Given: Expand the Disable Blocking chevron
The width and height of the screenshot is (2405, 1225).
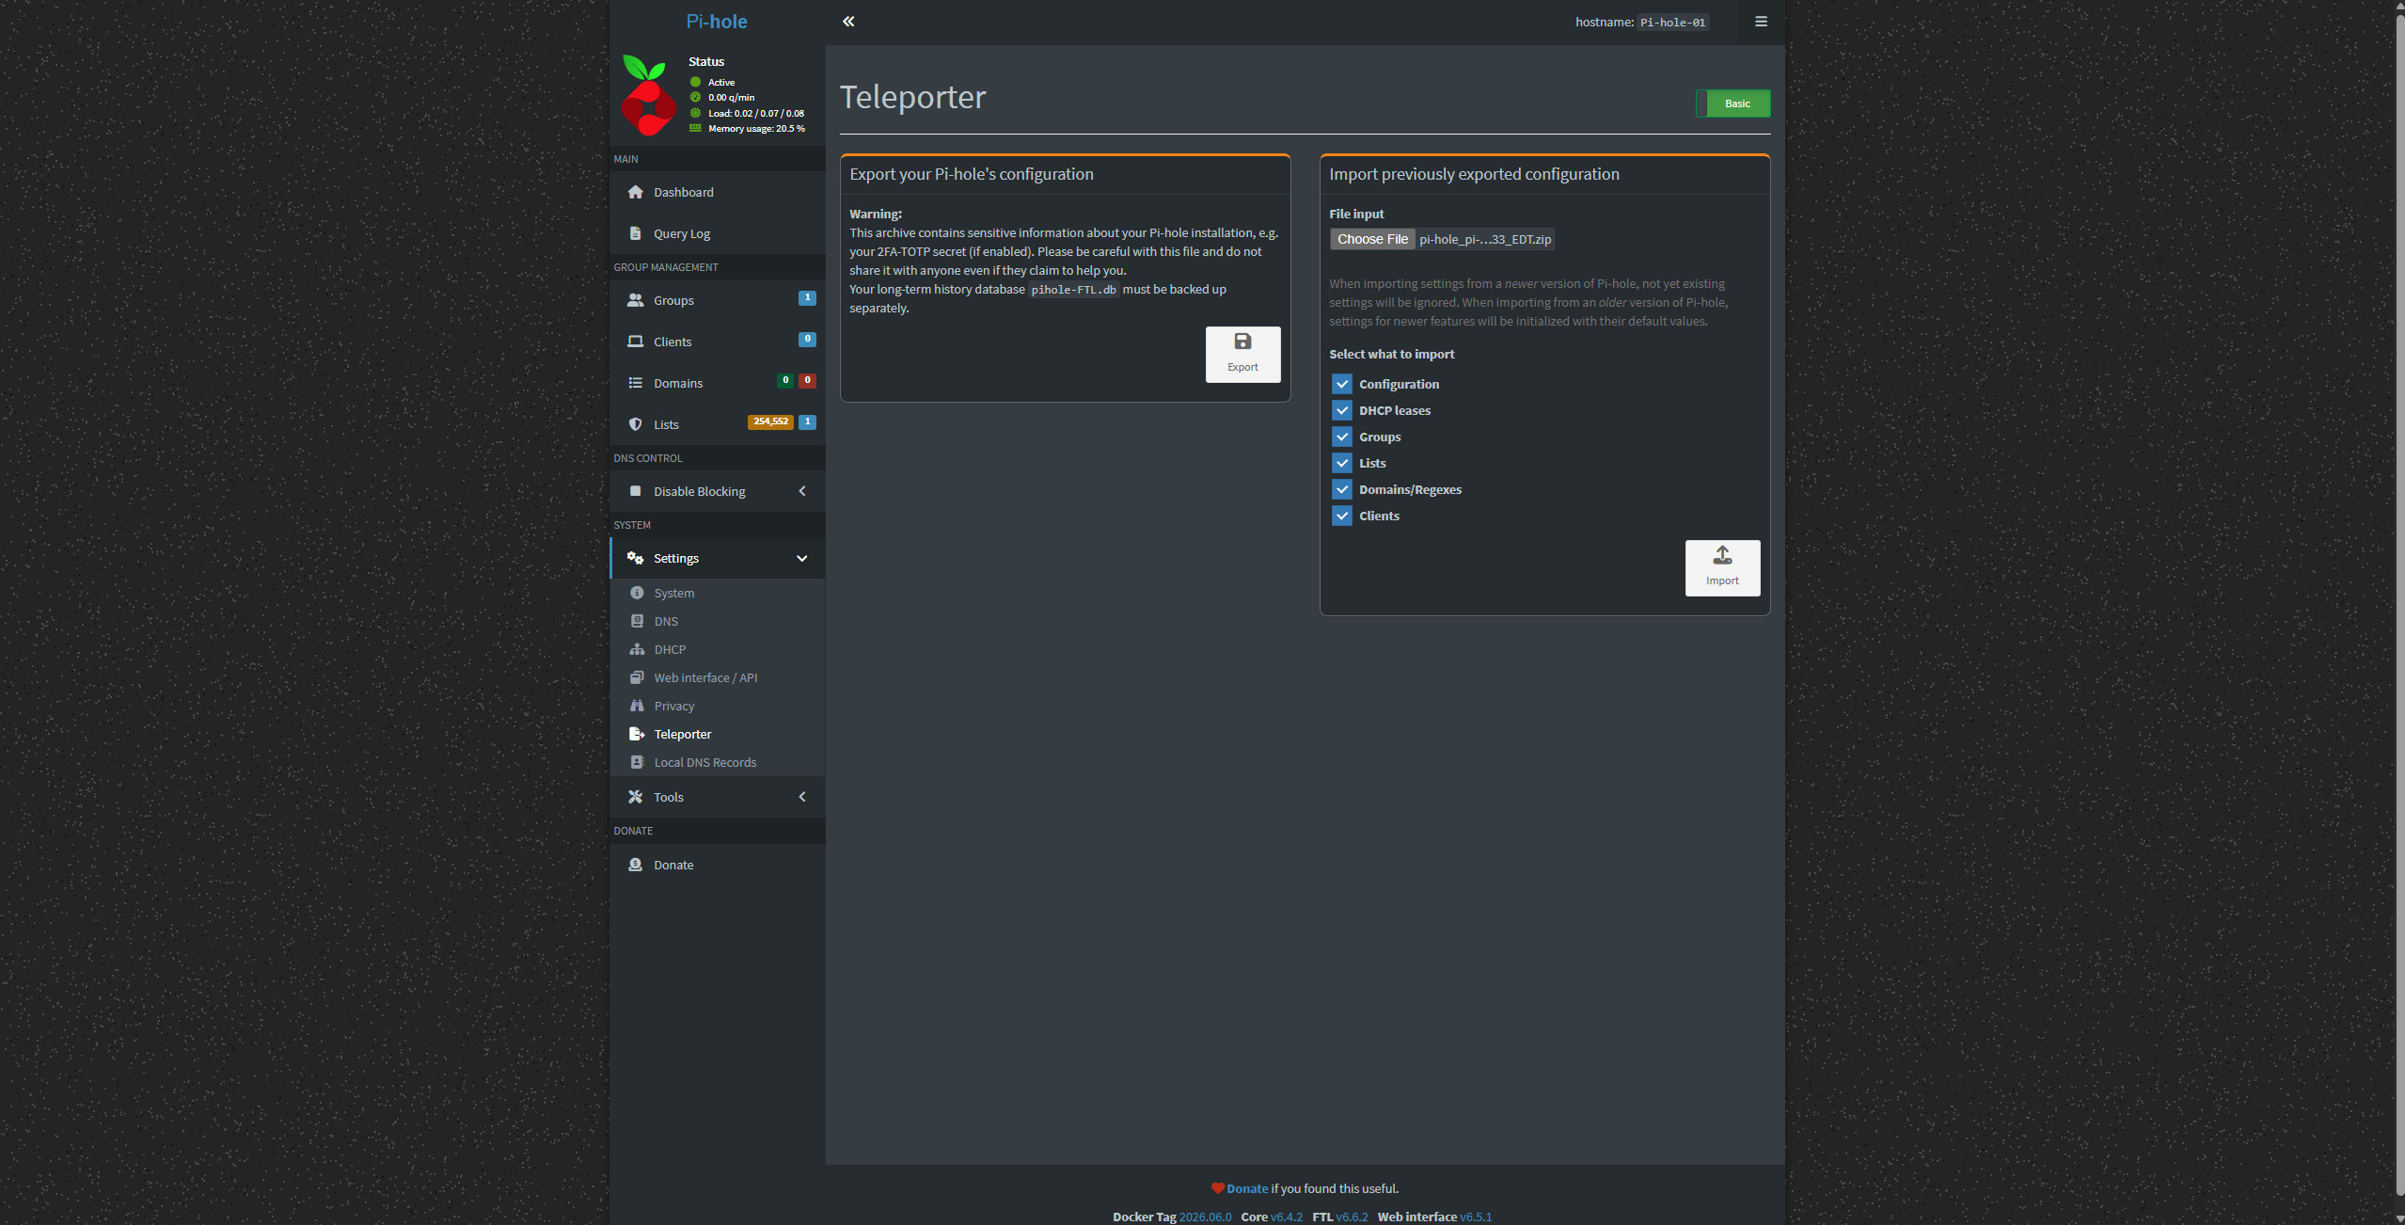Looking at the screenshot, I should tap(802, 491).
